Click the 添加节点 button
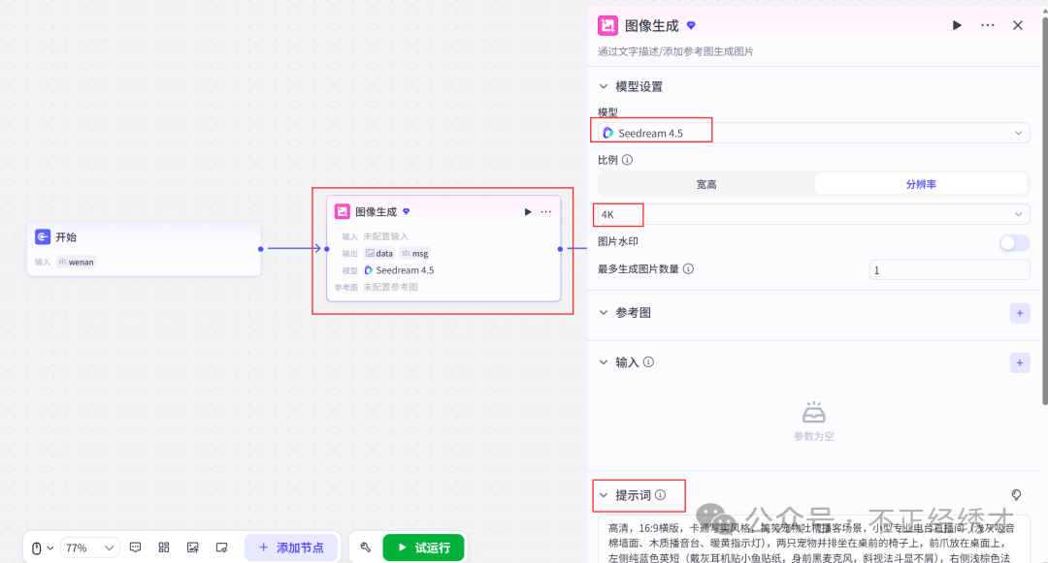Image resolution: width=1048 pixels, height=563 pixels. [291, 547]
